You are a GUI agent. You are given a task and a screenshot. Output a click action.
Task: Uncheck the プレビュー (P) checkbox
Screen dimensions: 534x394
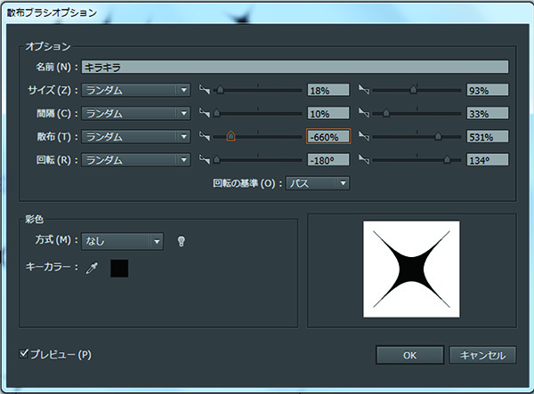point(23,354)
